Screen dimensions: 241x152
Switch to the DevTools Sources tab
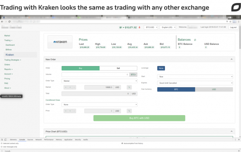click(30, 139)
